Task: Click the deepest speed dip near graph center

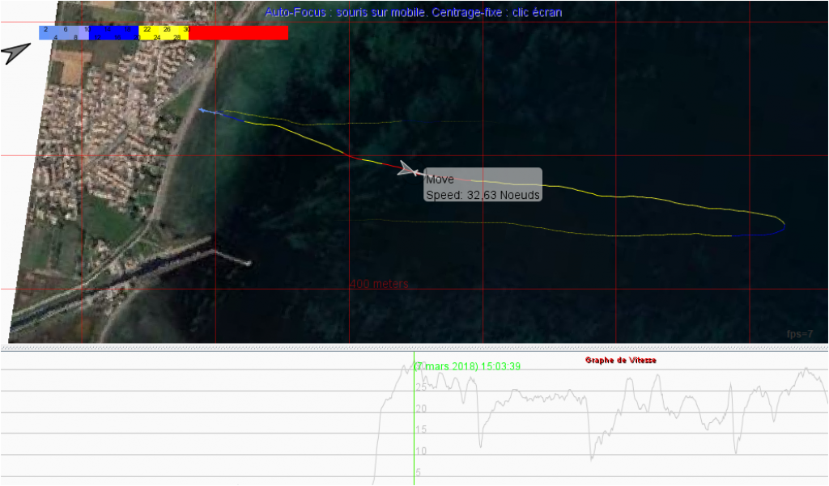Action: tap(591, 459)
